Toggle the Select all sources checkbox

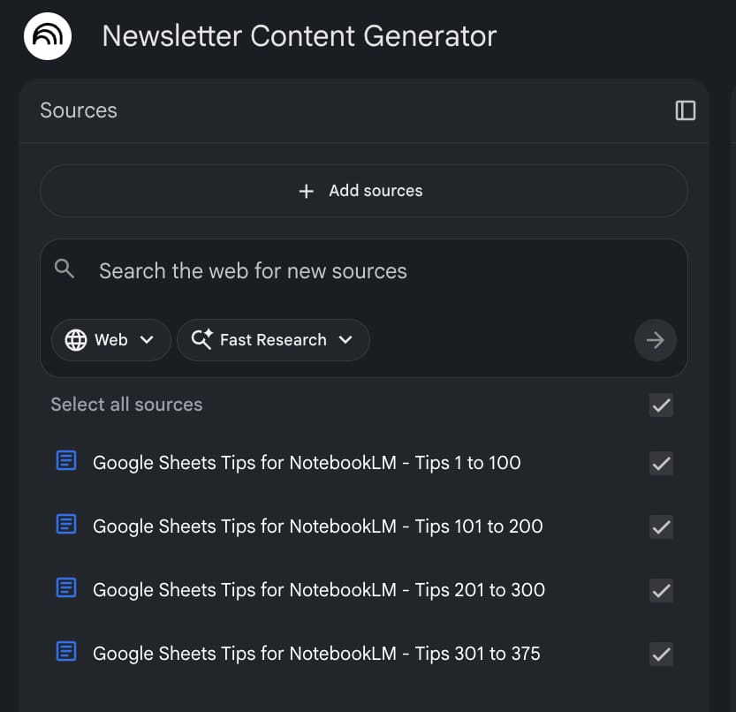pyautogui.click(x=661, y=405)
